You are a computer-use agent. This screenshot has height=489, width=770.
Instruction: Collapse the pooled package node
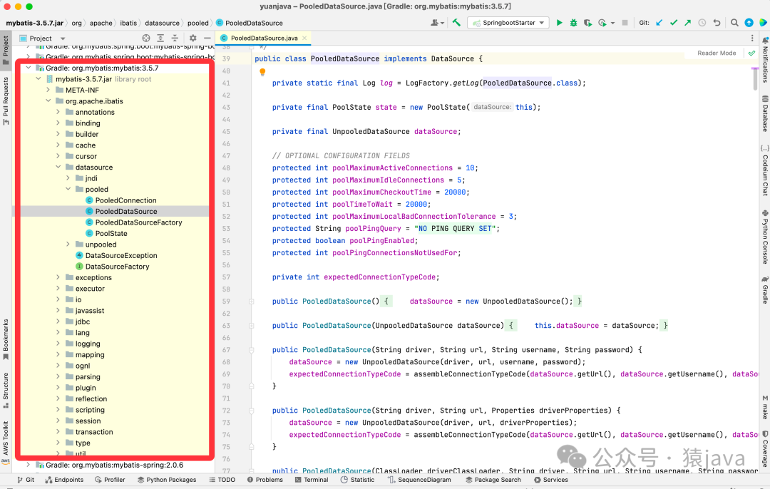pyautogui.click(x=68, y=189)
